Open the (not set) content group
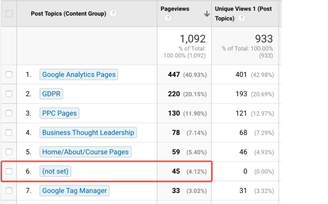Viewport: 328px width, 204px height. (x=55, y=171)
